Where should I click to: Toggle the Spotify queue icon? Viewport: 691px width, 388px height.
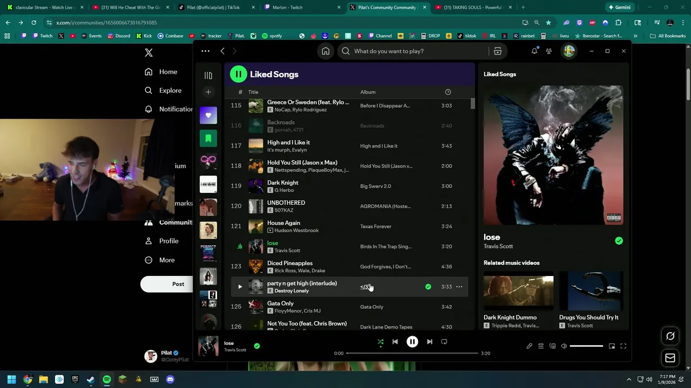[x=541, y=346]
